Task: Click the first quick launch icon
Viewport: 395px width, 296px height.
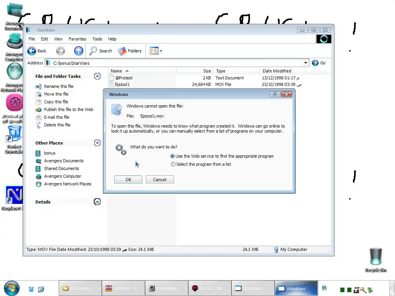Action: point(31,289)
